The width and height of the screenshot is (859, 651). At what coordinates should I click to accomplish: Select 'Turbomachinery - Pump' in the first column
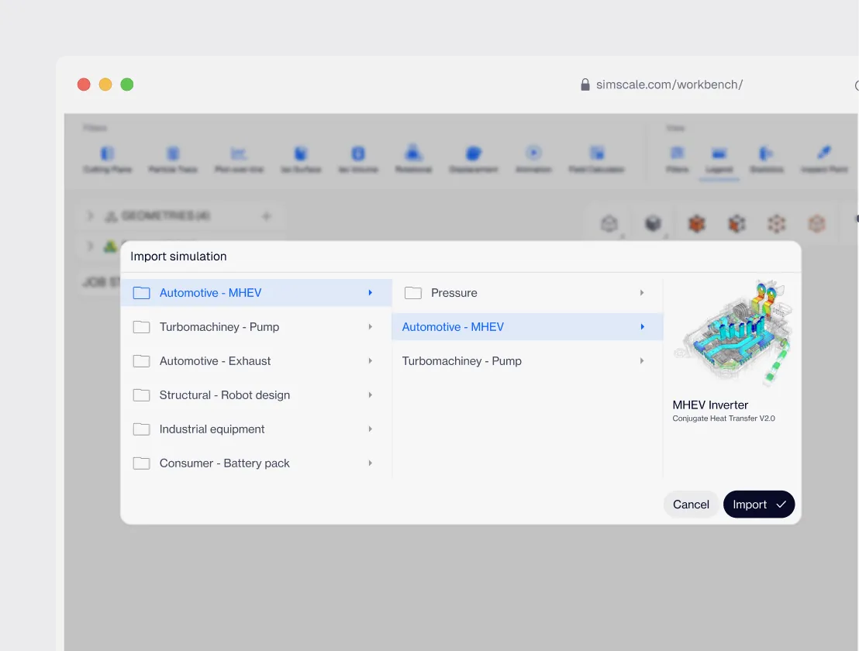[257, 327]
